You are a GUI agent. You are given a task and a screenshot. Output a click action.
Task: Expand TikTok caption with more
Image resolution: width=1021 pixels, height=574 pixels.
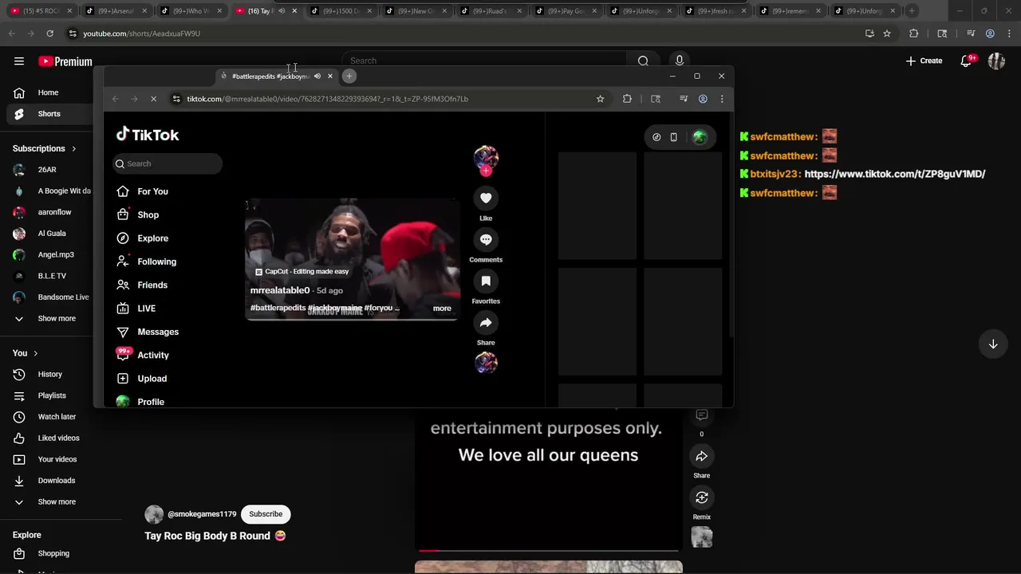pyautogui.click(x=442, y=309)
